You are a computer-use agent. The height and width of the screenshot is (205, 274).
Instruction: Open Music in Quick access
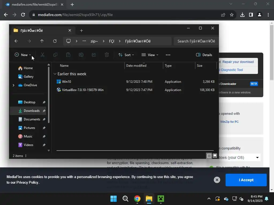(x=25, y=136)
